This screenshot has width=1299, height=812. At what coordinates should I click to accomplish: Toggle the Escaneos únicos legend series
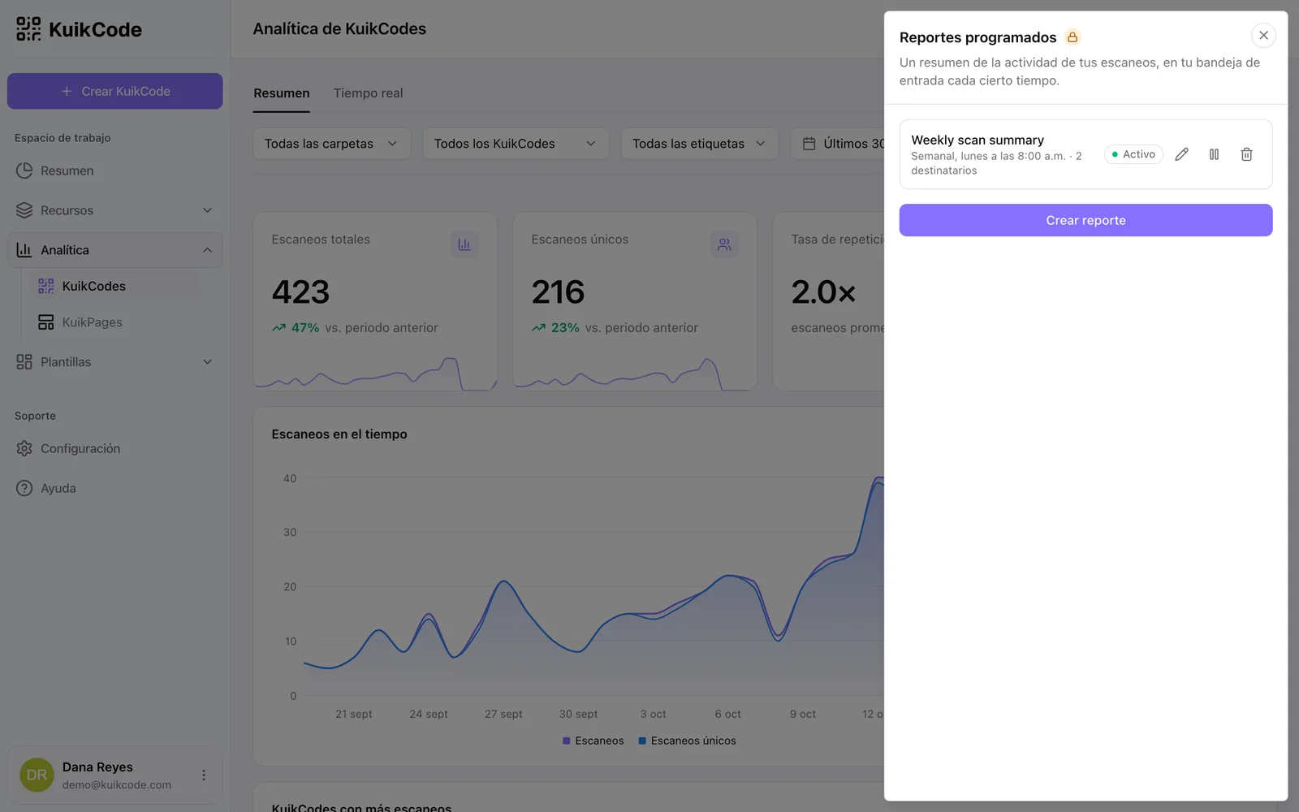[x=688, y=741]
